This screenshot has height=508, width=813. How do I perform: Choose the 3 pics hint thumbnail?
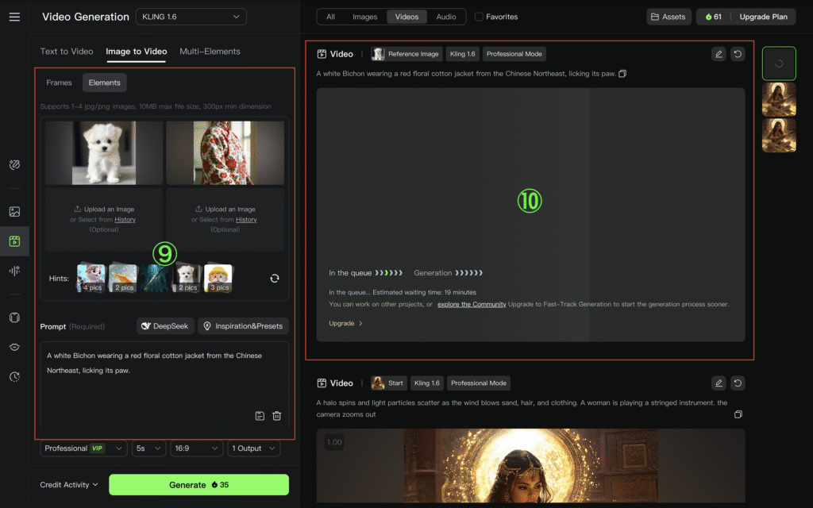point(218,279)
